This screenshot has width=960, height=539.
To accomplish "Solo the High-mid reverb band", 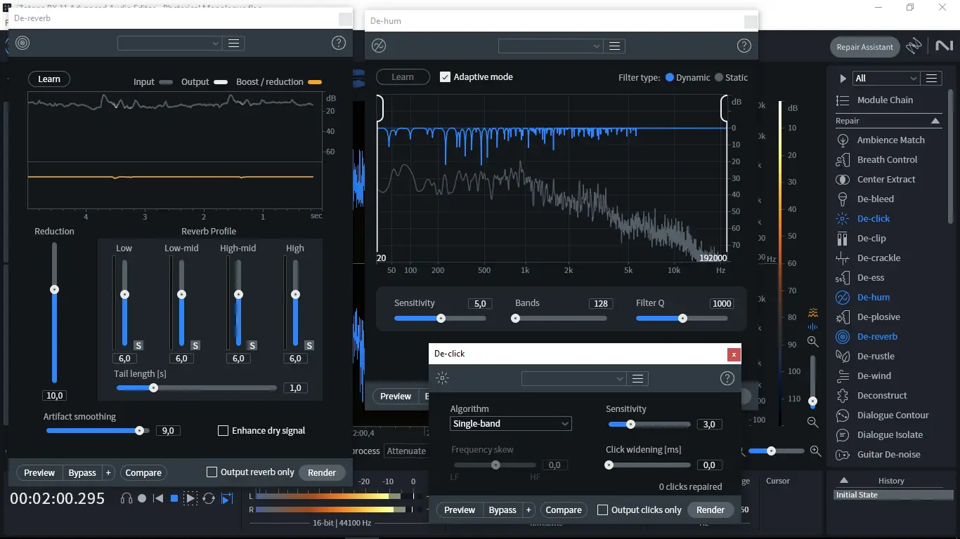I will [x=252, y=345].
